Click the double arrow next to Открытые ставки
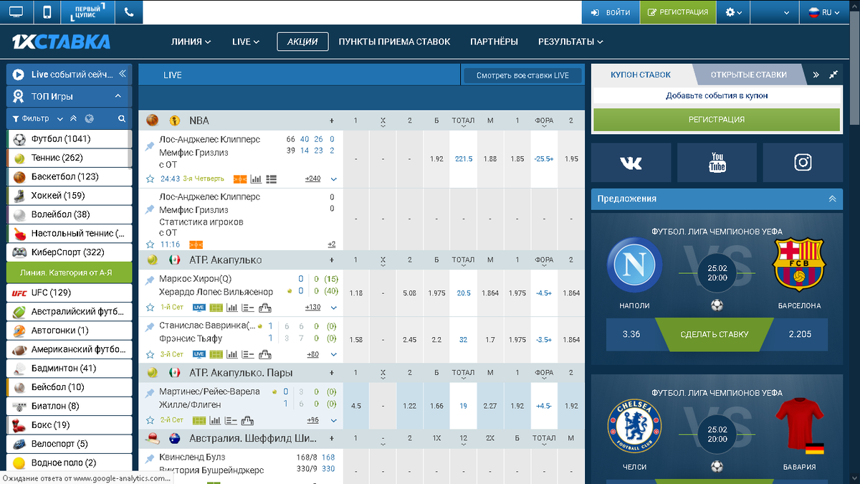 click(816, 75)
